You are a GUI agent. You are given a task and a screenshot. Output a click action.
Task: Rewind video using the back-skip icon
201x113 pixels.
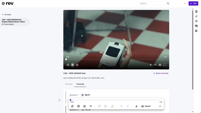click(x=68, y=65)
